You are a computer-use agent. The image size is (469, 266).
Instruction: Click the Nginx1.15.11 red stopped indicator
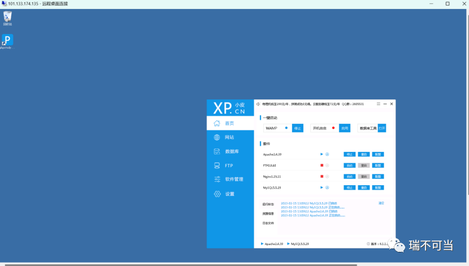322,176
